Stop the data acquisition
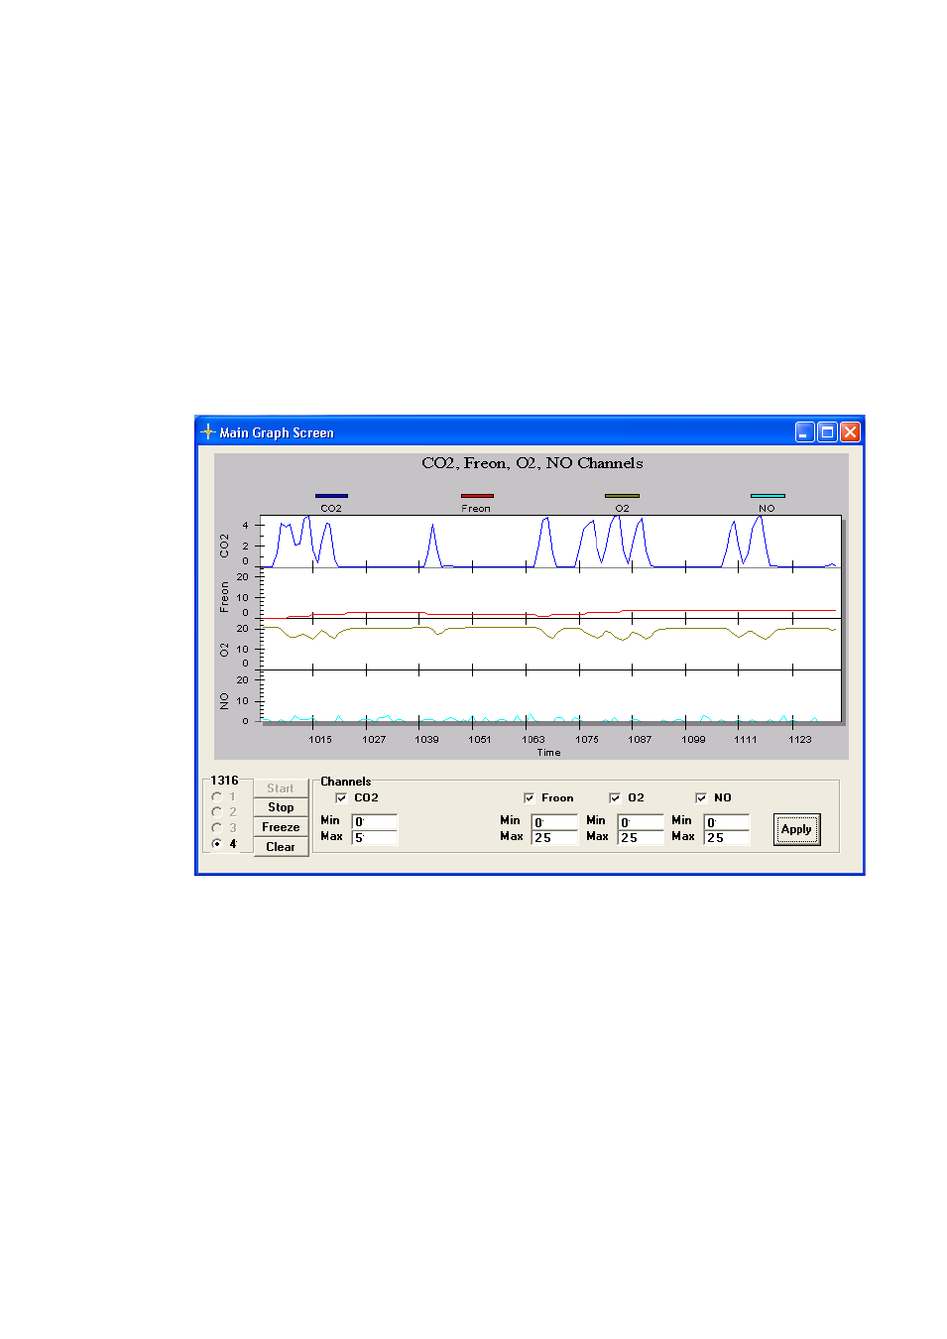Viewport: 947px width, 1339px height. pyautogui.click(x=281, y=807)
